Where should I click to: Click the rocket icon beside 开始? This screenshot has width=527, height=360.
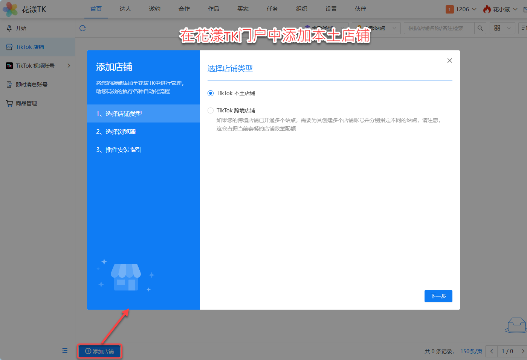coord(9,28)
